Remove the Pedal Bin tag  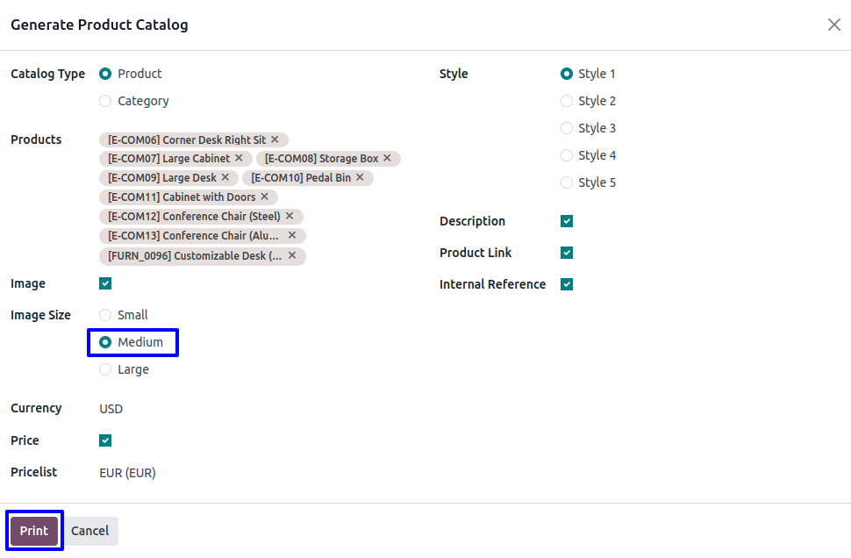[x=360, y=178]
